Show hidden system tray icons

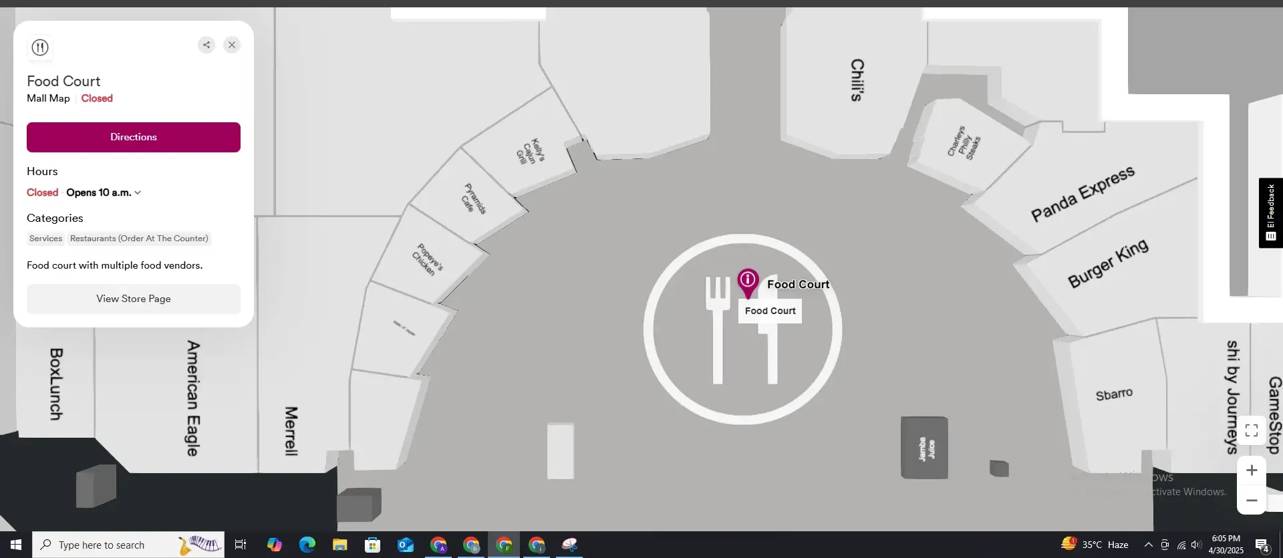tap(1148, 545)
